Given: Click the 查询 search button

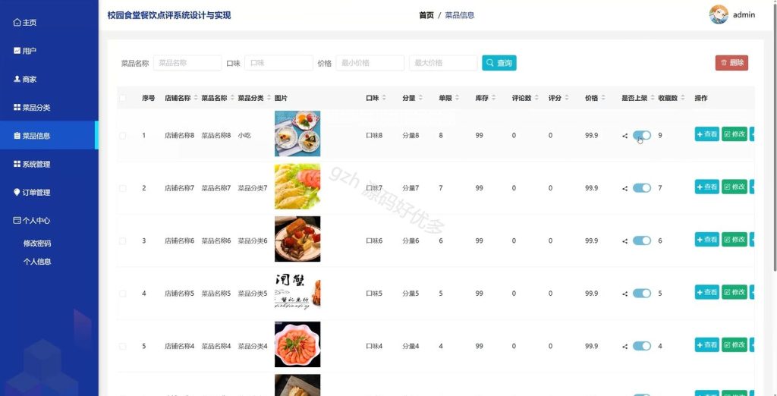Looking at the screenshot, I should [x=499, y=63].
